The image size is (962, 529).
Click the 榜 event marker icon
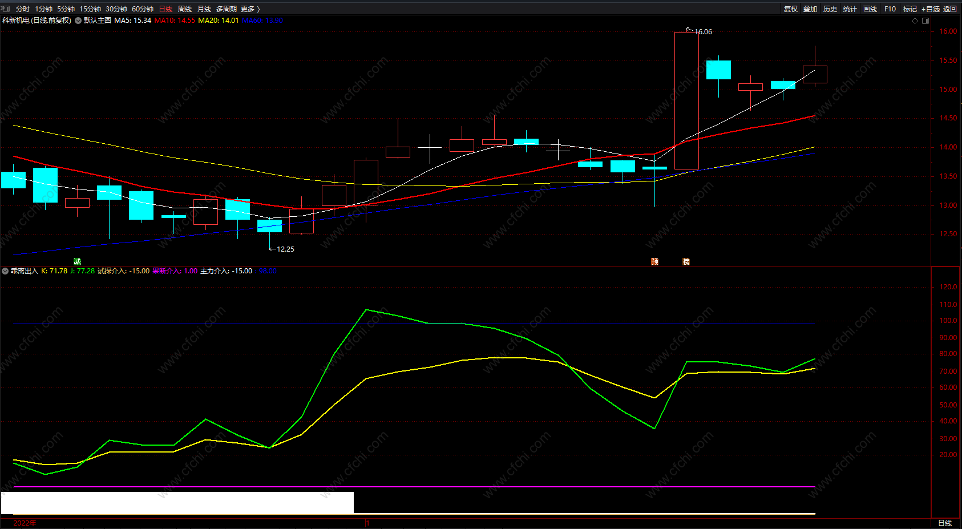point(686,261)
